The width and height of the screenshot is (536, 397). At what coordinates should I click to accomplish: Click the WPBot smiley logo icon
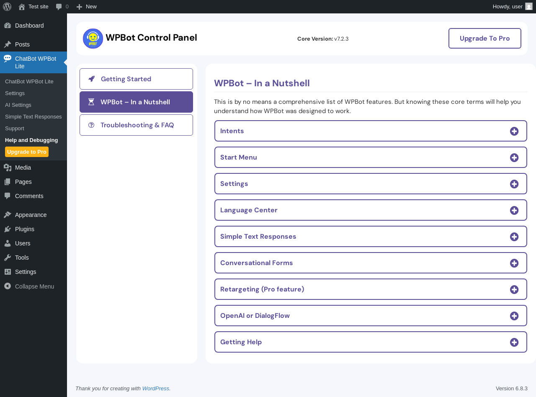click(x=93, y=39)
